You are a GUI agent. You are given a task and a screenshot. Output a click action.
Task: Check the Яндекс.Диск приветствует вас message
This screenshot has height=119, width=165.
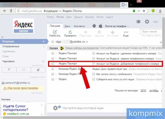pyautogui.click(x=53, y=69)
